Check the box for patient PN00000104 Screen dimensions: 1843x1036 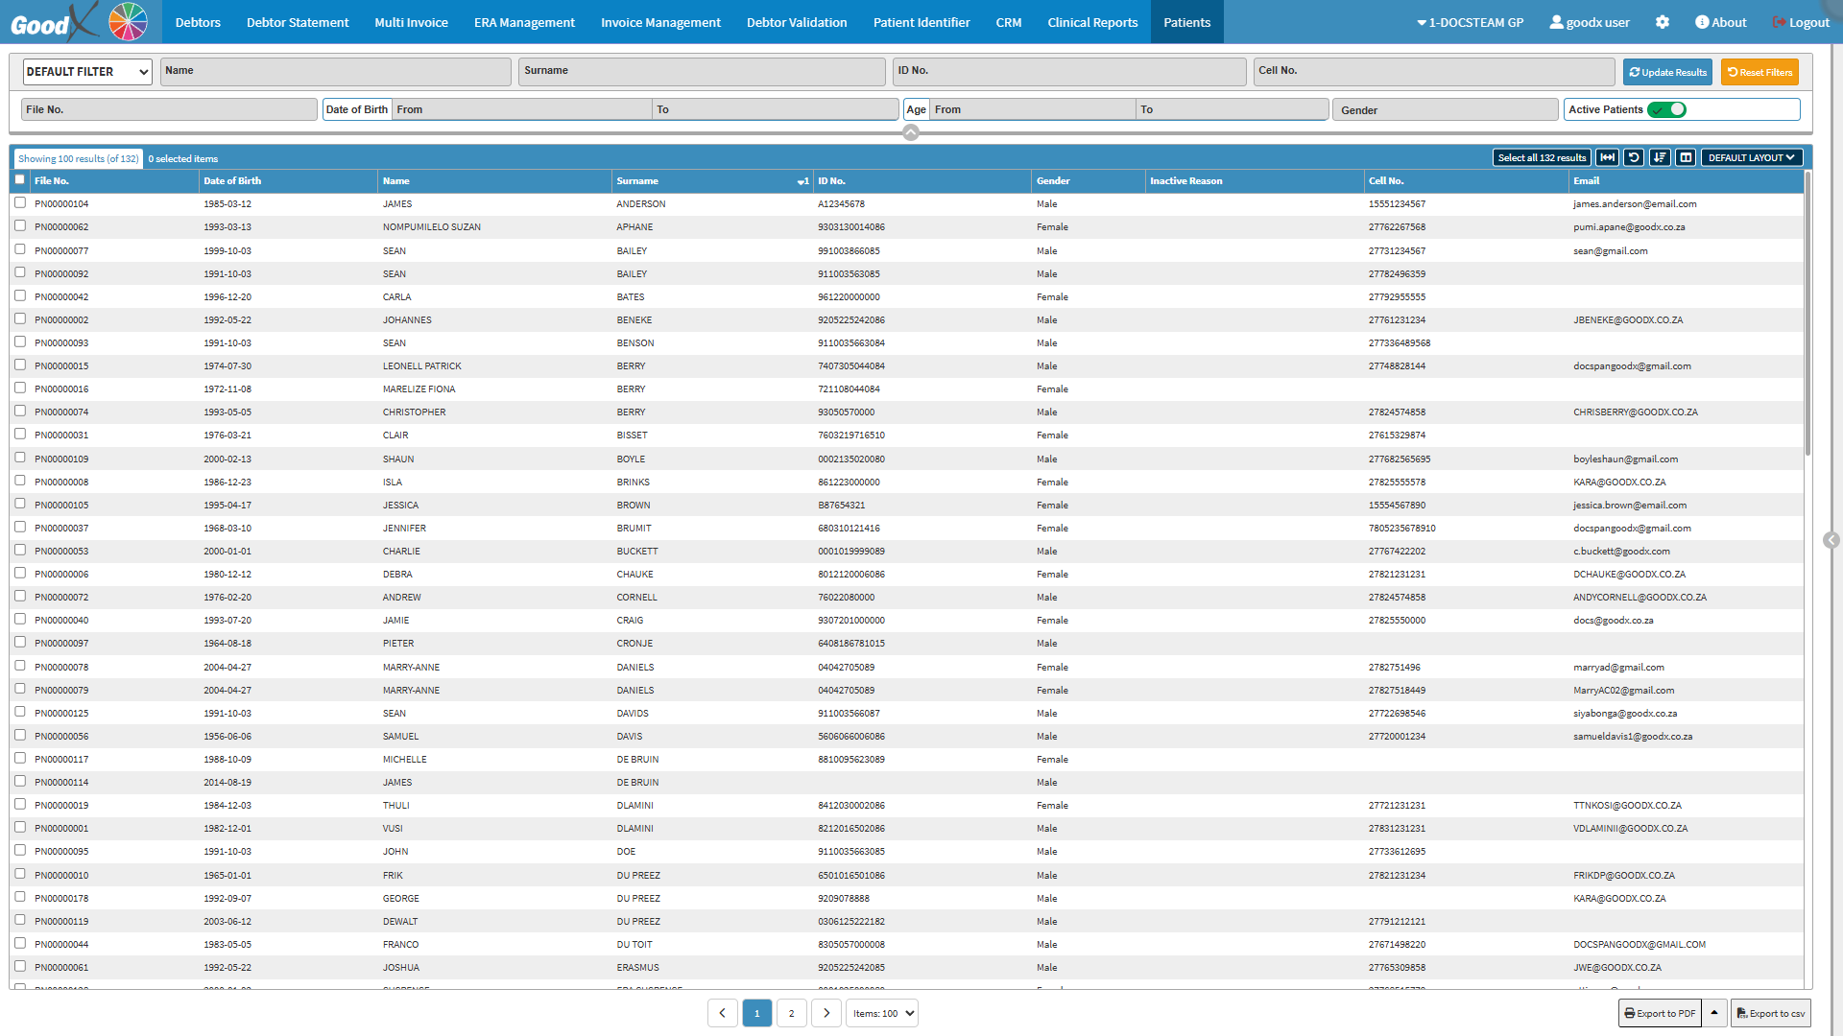[x=20, y=202]
